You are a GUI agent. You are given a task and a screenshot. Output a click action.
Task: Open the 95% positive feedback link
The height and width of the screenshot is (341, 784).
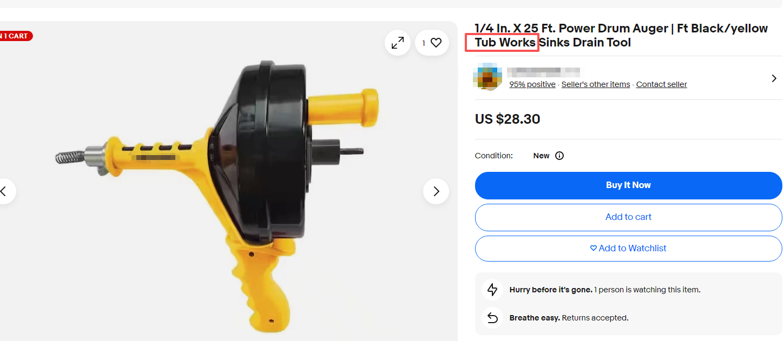(532, 84)
